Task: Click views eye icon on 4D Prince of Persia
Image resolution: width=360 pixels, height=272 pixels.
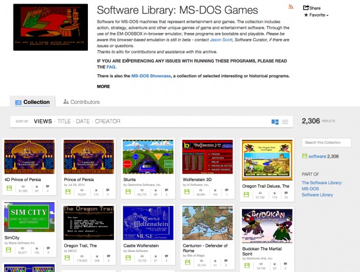Action: pos(23,186)
